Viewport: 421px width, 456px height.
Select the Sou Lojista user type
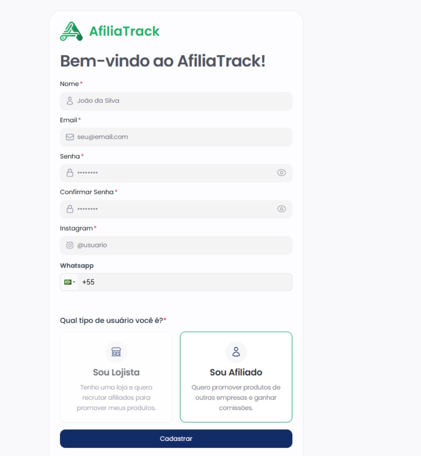click(x=116, y=377)
